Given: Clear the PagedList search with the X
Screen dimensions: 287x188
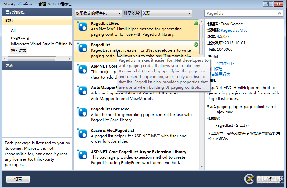Looking at the screenshot, I should [279, 13].
